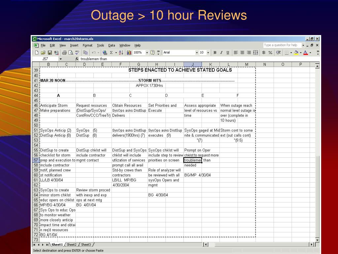The height and width of the screenshot is (254, 338).
Task: Click the Fill Color paint bucket icon
Action: coord(296,53)
